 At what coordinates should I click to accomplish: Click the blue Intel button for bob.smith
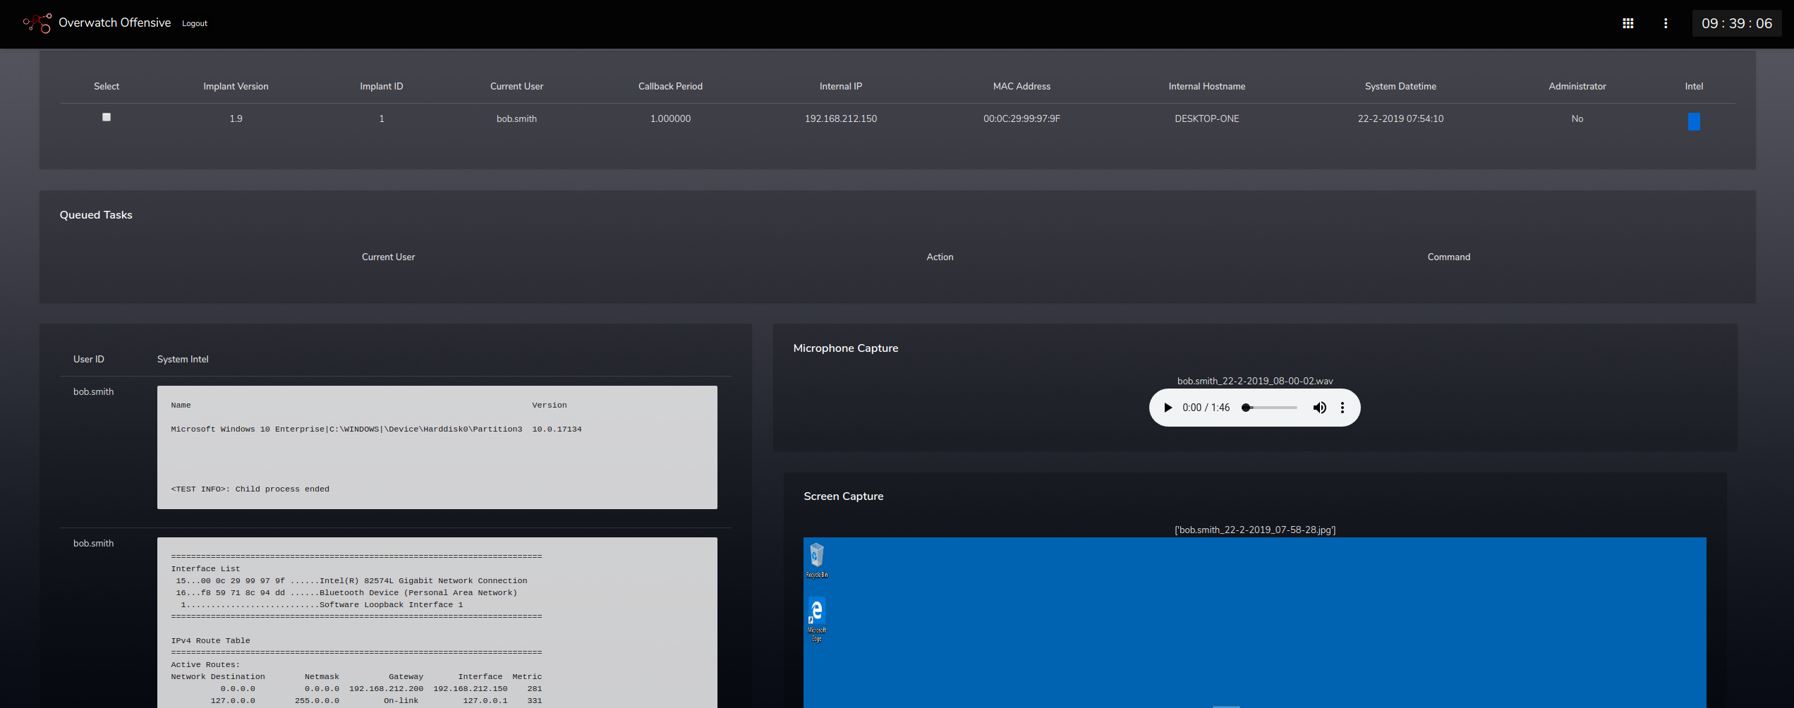[1693, 121]
